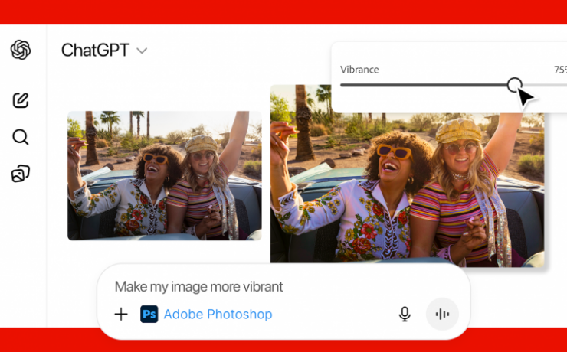The image size is (567, 352).
Task: Click the Vibrance slider handle
Action: coord(515,85)
